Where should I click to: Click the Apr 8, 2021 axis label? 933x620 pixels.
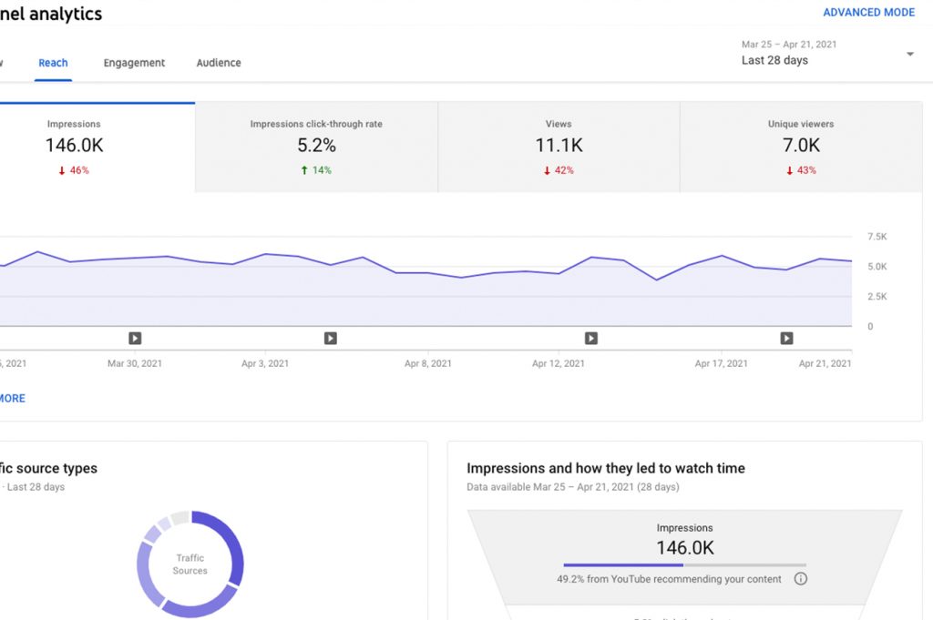coord(428,363)
